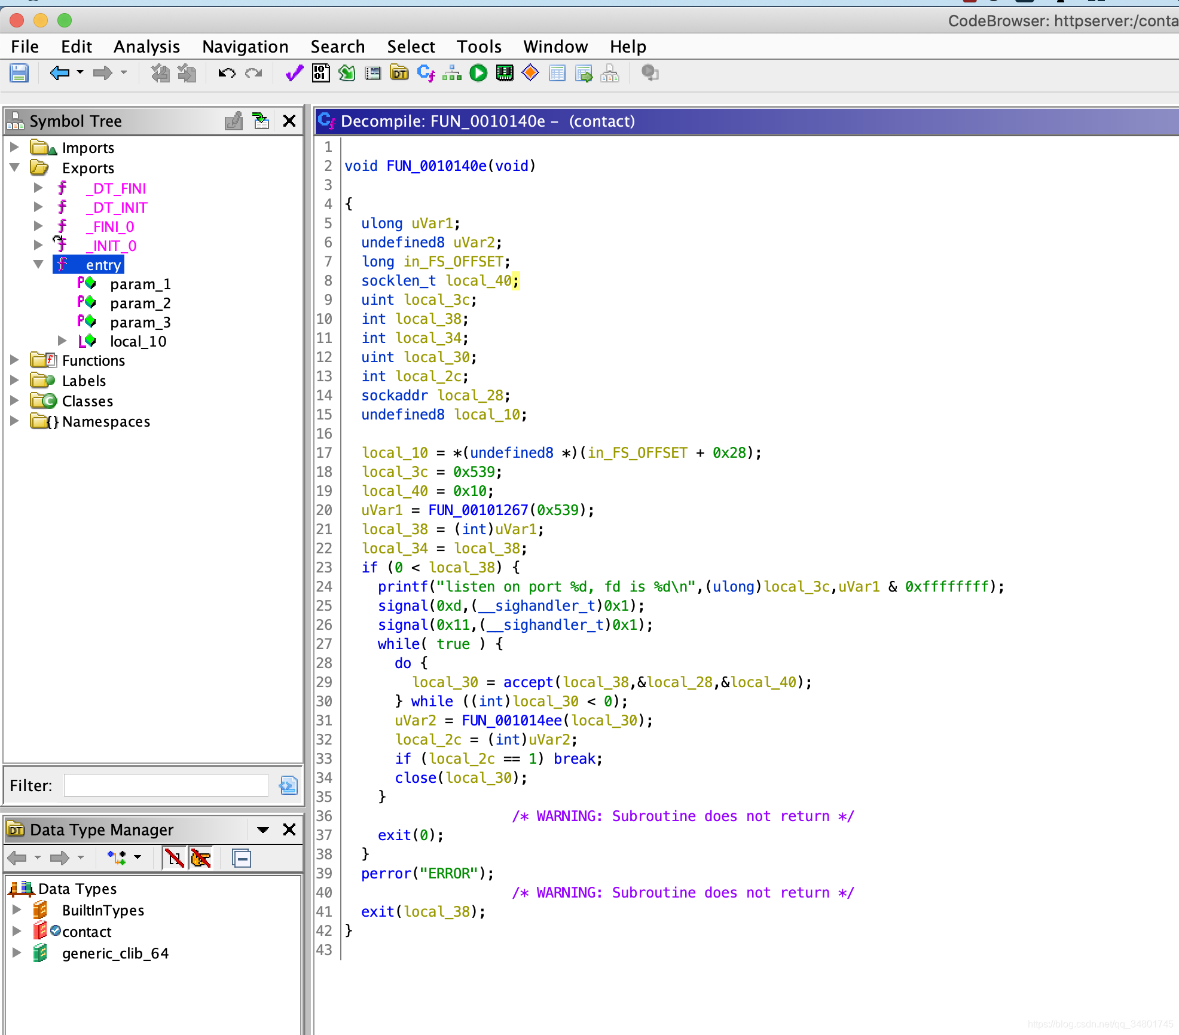Click the Memory Map chip icon
1179x1035 pixels.
point(505,74)
